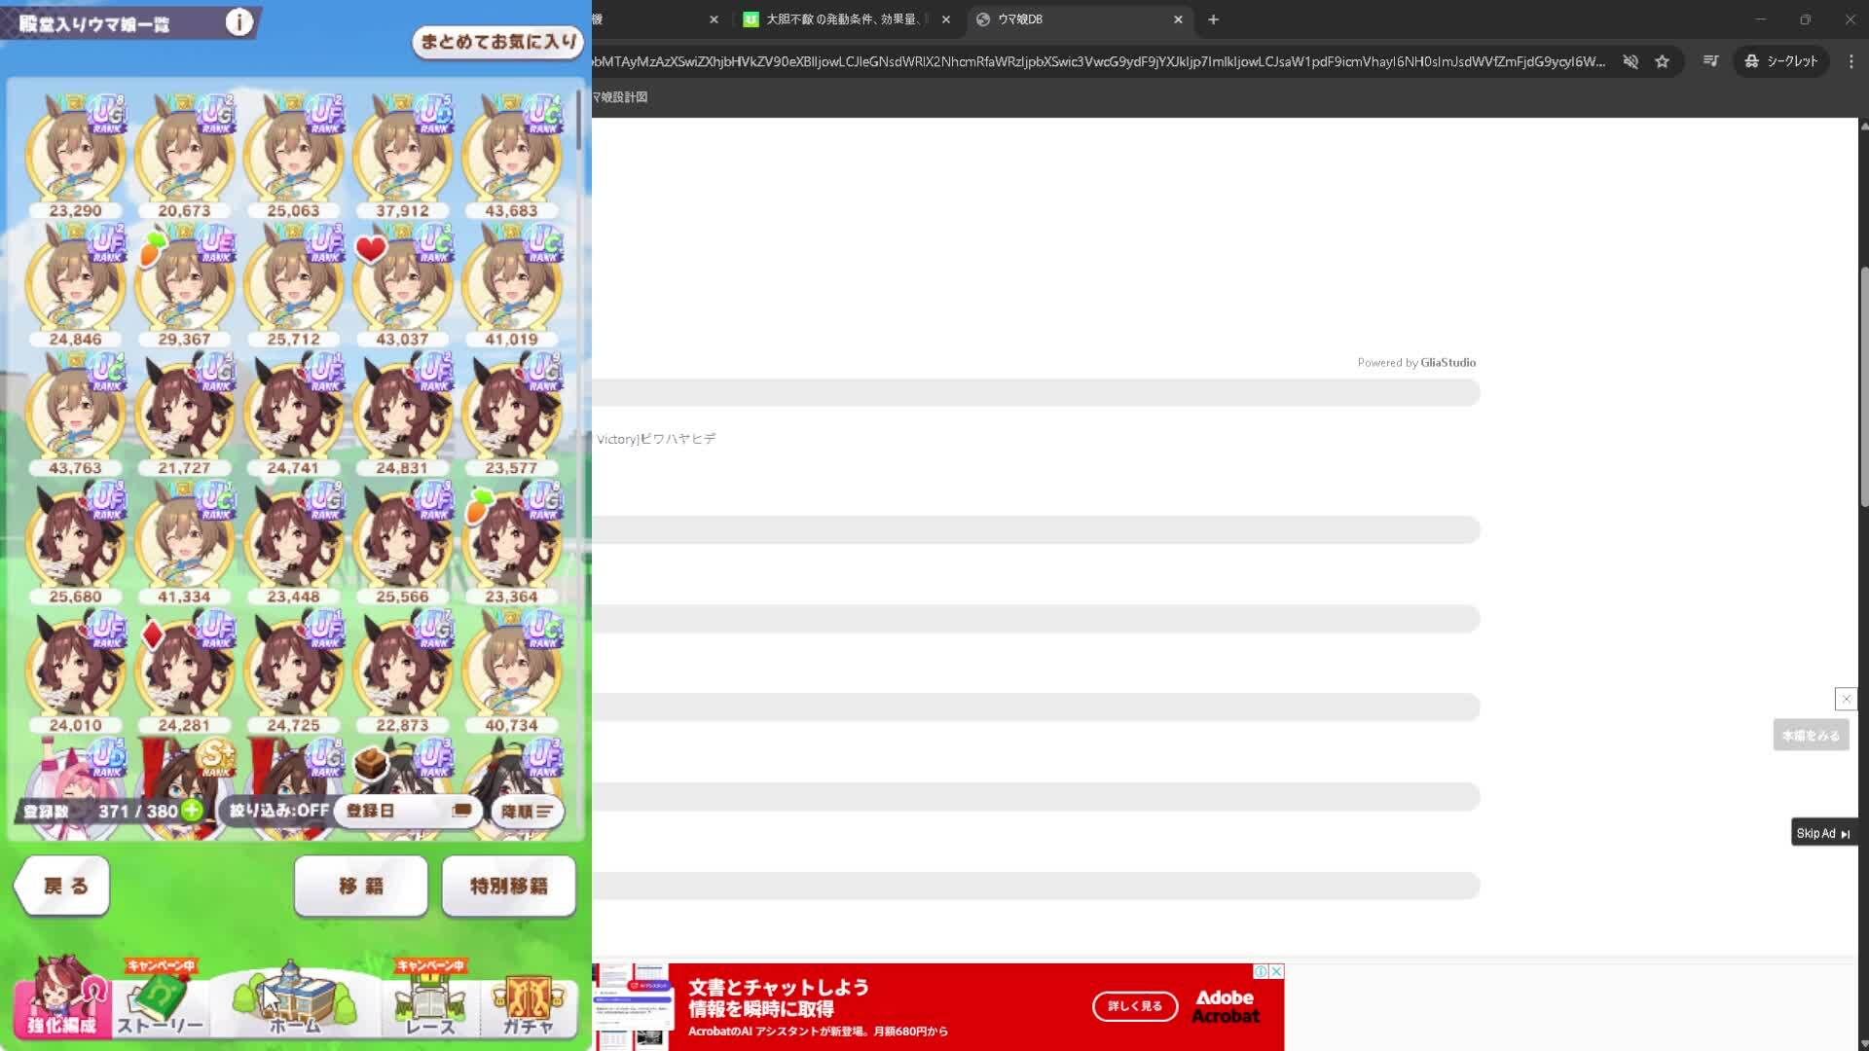Select the character with score 24,831
The height and width of the screenshot is (1051, 1869).
(402, 413)
